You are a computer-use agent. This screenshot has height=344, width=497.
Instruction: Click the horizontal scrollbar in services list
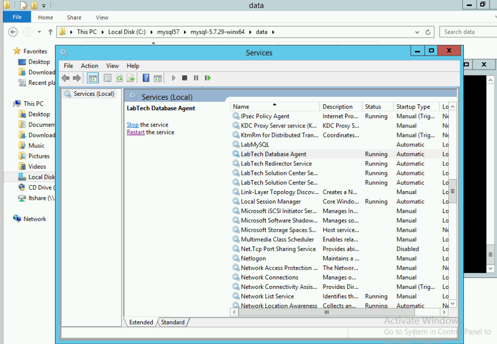point(326,312)
